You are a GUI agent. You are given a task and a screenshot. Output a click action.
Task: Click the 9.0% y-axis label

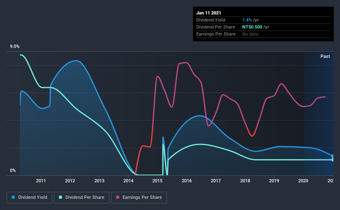coord(14,47)
